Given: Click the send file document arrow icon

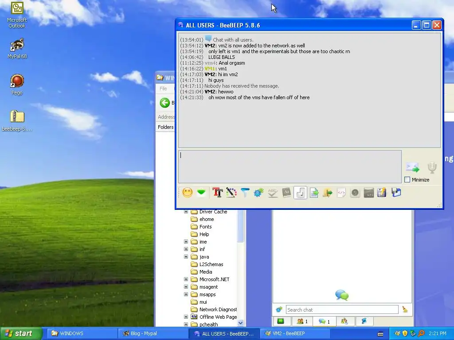Looking at the screenshot, I should coord(314,193).
